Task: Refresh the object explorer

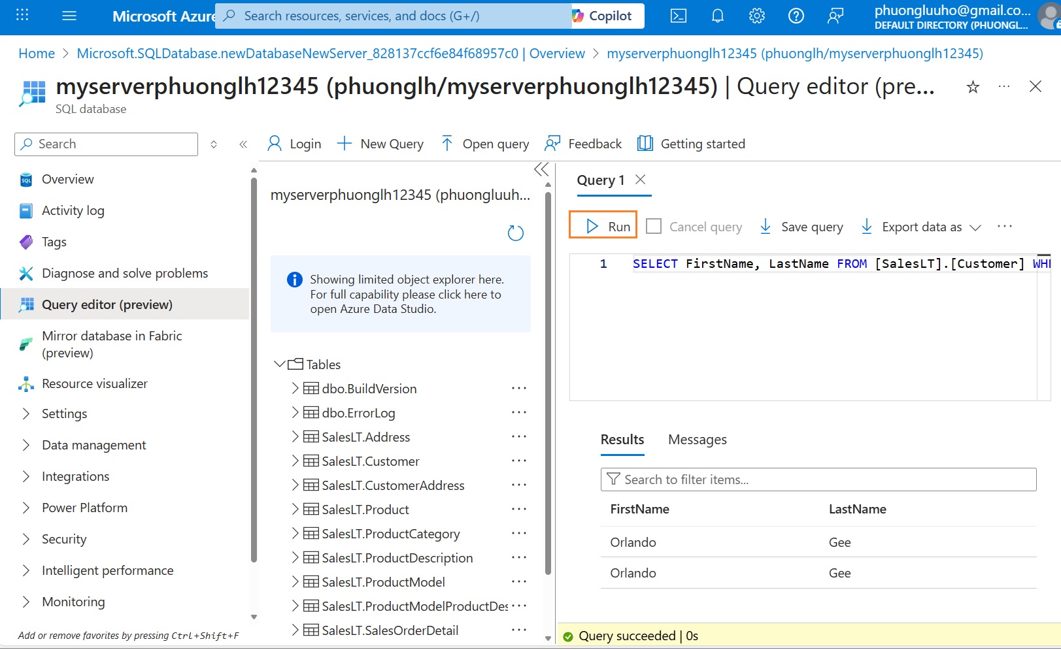Action: point(516,233)
